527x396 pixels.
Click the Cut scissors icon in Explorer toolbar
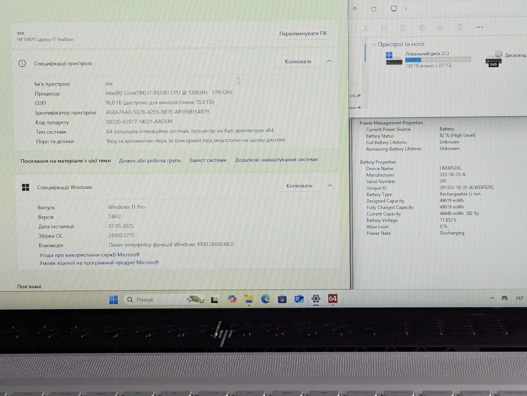(366, 28)
